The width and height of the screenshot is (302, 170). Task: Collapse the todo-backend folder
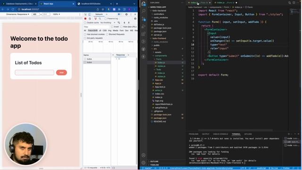pos(159,10)
